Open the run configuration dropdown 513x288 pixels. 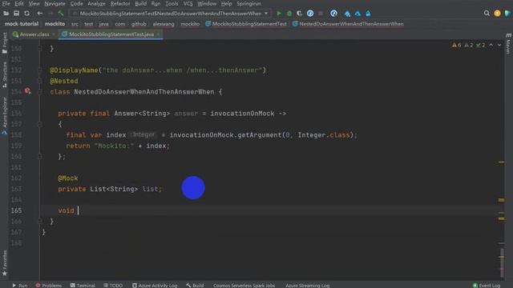point(170,14)
